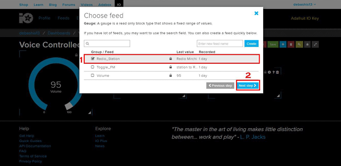Click the lock icon in Toggle_FM row
The image size is (341, 166).
[x=170, y=67]
